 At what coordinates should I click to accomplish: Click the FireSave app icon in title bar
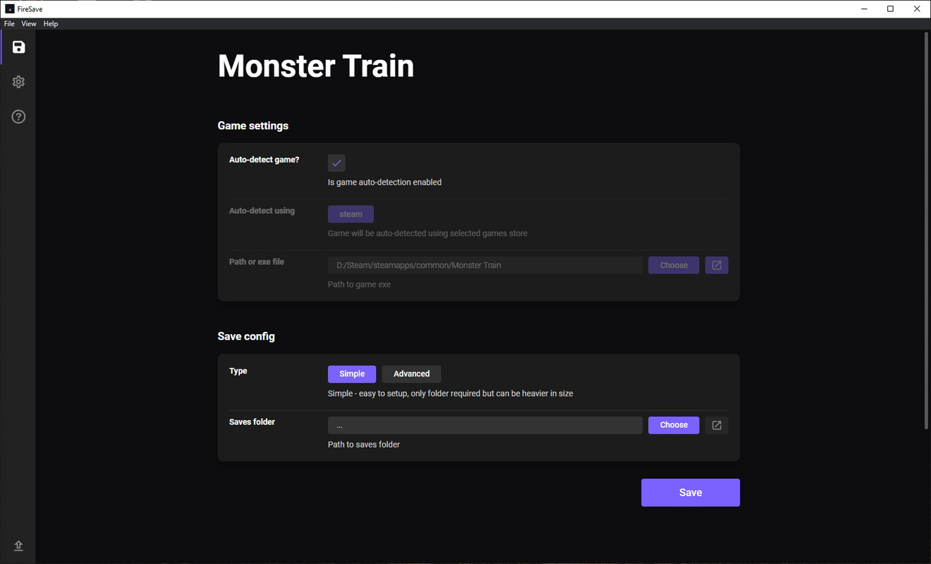click(10, 9)
